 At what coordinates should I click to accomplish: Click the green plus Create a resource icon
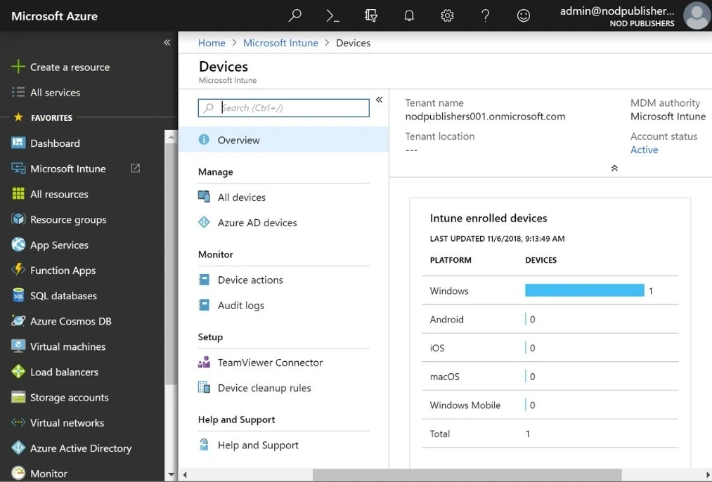pos(18,67)
